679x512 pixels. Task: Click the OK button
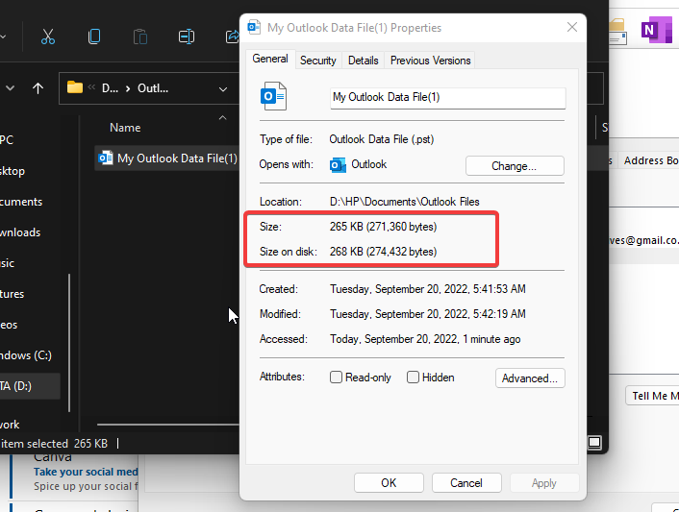pos(389,482)
